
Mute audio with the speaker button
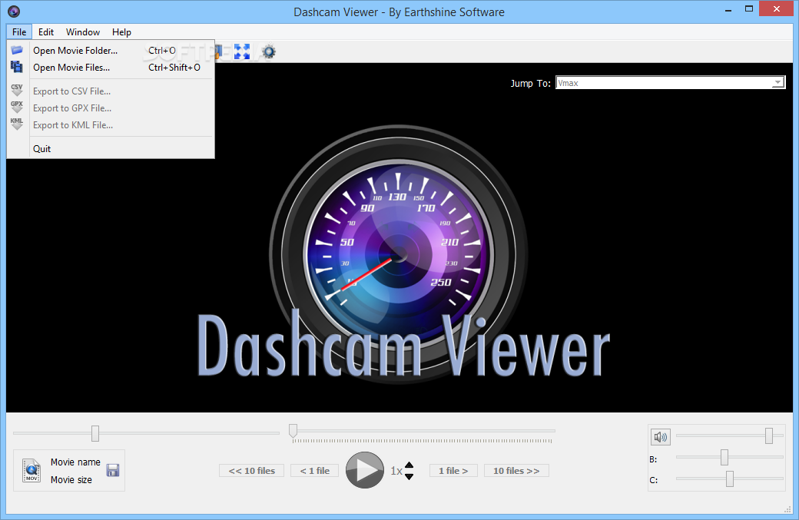coord(661,436)
